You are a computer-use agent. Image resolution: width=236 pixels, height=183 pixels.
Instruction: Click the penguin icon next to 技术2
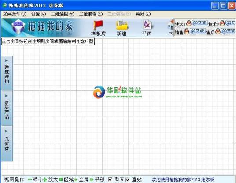(x=222, y=23)
